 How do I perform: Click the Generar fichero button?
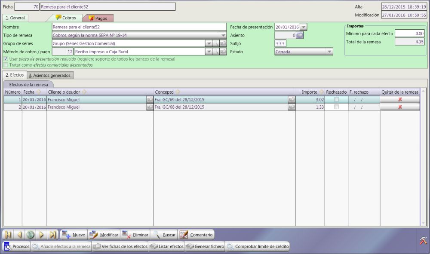click(205, 247)
